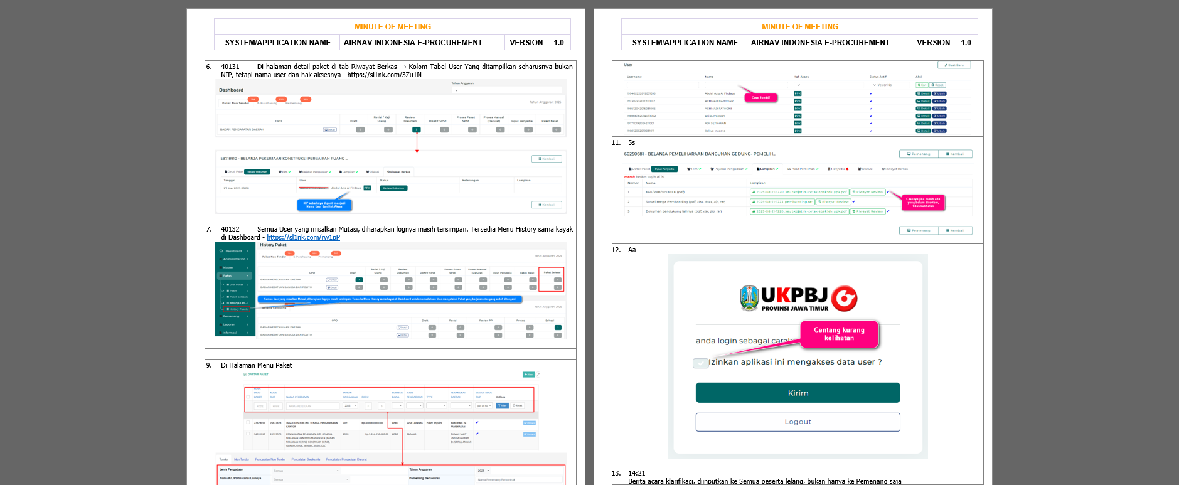Screen dimensions: 1179x485
Task: Open Detail for ACHMAD BAHTIYAR
Action: [x=923, y=101]
